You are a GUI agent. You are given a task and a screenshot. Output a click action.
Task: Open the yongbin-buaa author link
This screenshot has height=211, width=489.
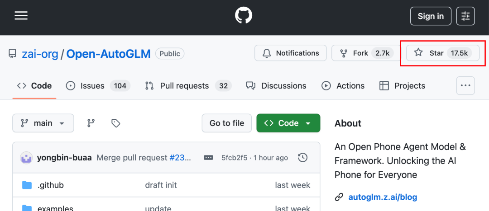(x=64, y=158)
